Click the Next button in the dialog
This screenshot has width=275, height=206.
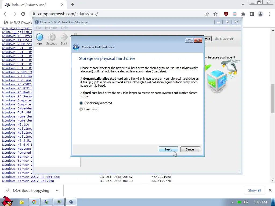(168, 149)
